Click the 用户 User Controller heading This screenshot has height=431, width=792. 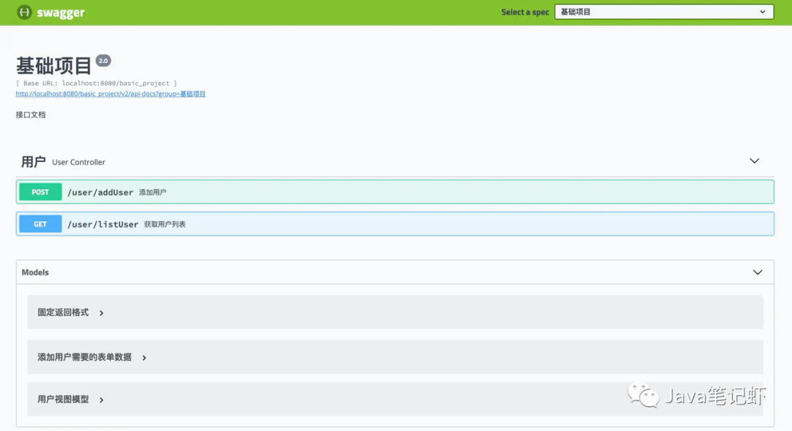[63, 162]
